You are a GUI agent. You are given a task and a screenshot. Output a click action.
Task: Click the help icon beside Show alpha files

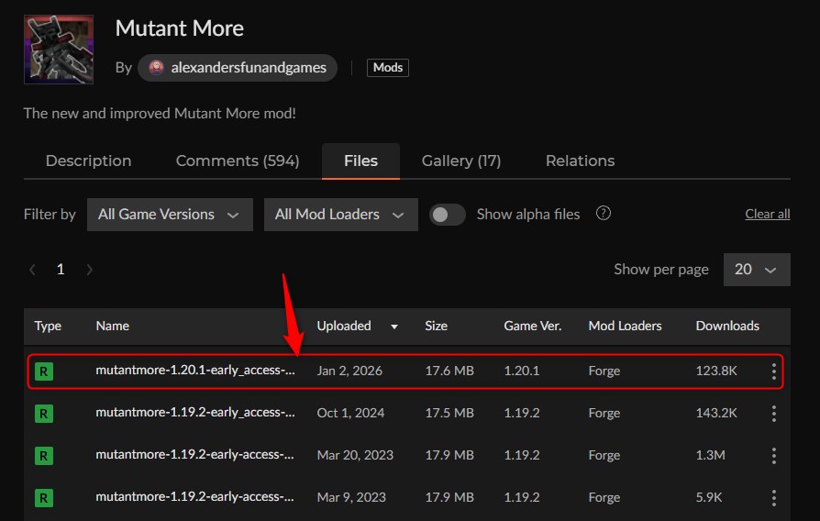(604, 214)
